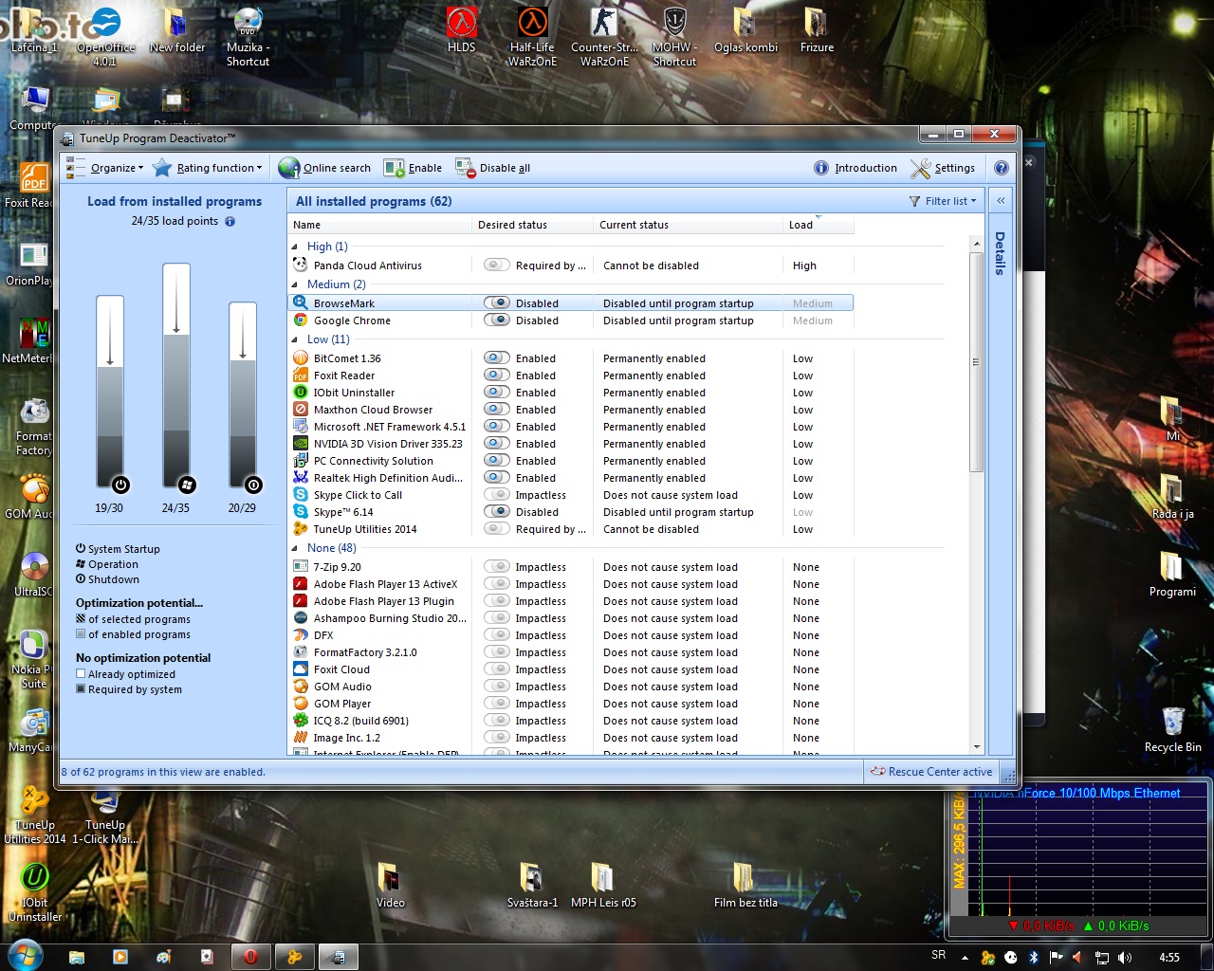
Task: Select the Ashampoo Burning Studio row
Action: (x=570, y=618)
